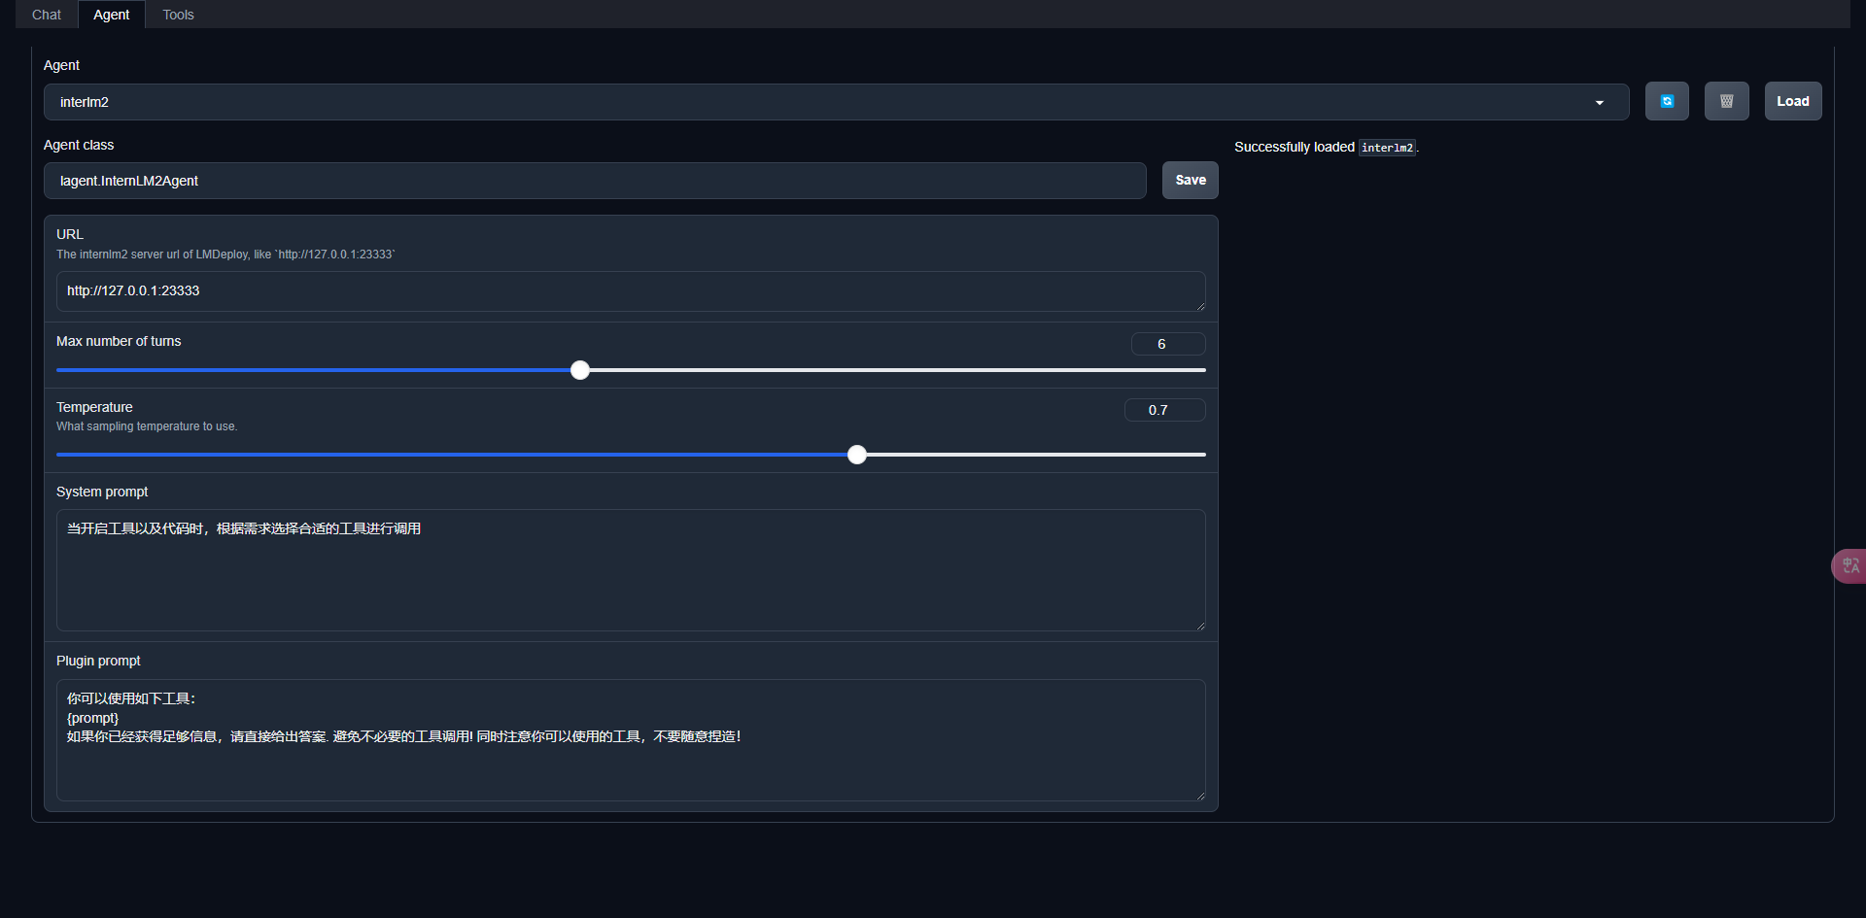Adjust the Temperature slider handle
Viewport: 1866px width, 918px height.
856,455
